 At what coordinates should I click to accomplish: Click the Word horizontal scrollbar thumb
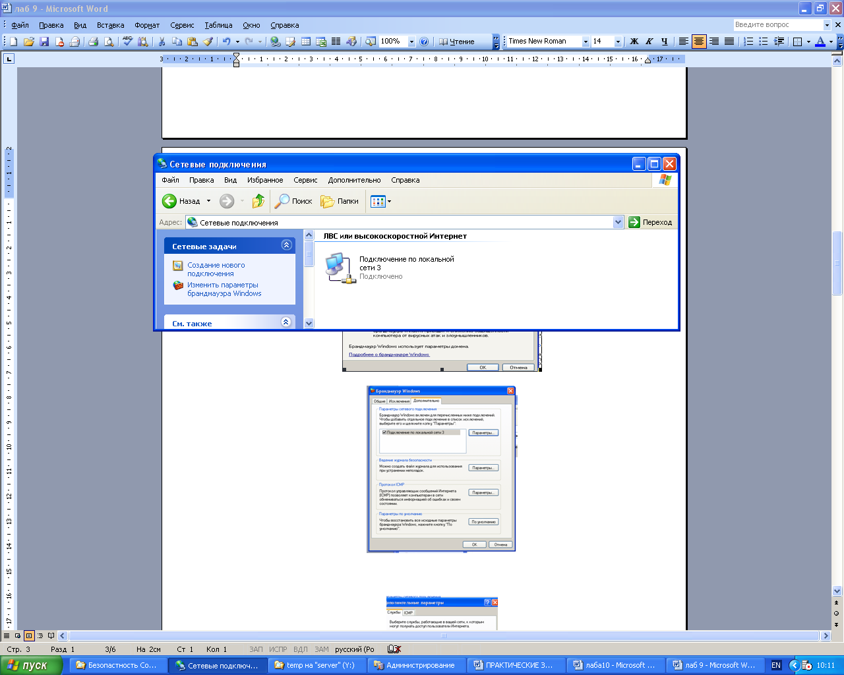click(444, 636)
